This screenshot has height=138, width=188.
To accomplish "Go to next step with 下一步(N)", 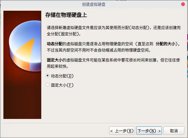I will 149,131.
